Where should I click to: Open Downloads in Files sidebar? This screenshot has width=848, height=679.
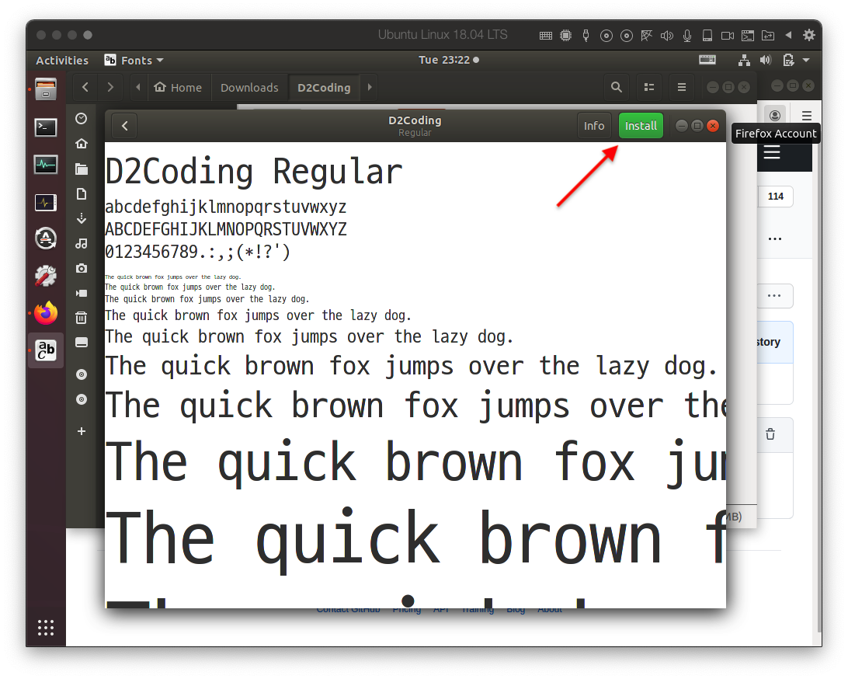tap(81, 218)
